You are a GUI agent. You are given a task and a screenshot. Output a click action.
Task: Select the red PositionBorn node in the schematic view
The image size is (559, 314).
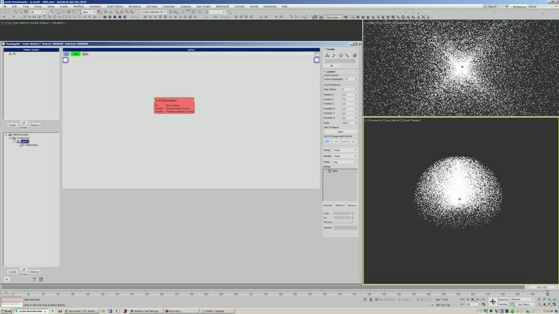(174, 105)
